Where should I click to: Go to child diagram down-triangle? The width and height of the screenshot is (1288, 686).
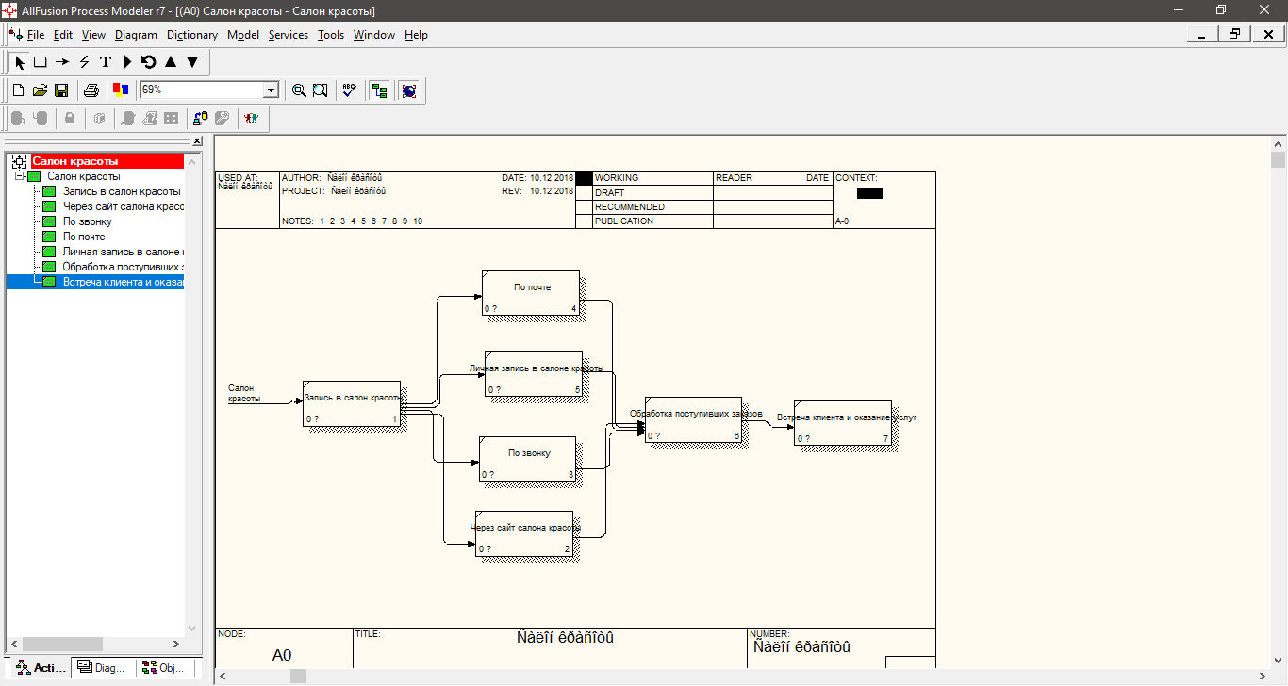[x=192, y=62]
